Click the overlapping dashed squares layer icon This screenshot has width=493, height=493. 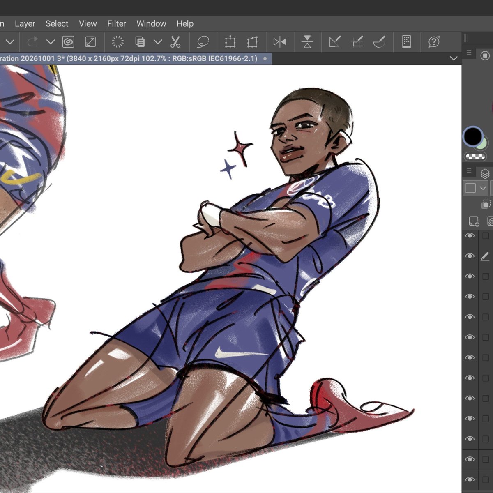(486, 204)
